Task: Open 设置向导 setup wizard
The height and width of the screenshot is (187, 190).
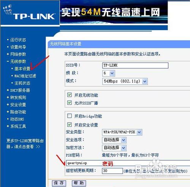Action: pos(18,47)
